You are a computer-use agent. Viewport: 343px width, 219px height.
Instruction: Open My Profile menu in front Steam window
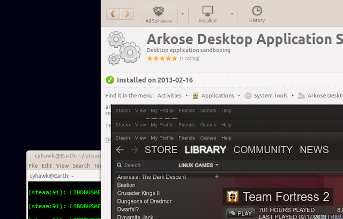[x=162, y=138]
